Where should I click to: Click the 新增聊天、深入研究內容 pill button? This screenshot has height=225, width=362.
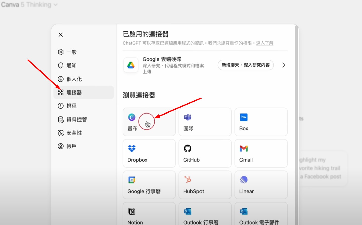pyautogui.click(x=246, y=65)
